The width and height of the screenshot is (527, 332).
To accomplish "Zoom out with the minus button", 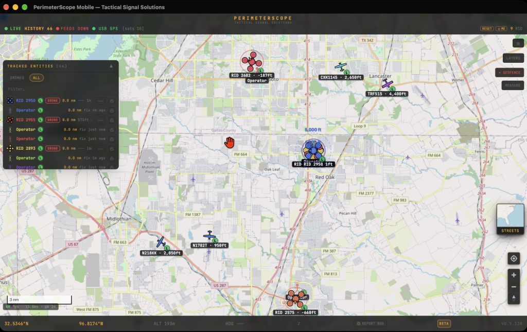I will [x=514, y=287].
